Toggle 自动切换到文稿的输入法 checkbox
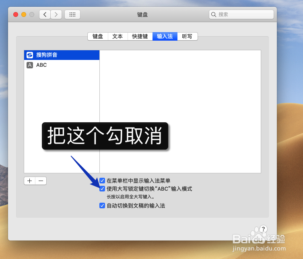This screenshot has width=303, height=259. click(x=102, y=206)
